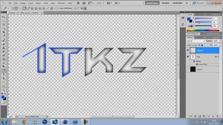Switch to the Channels tab

coord(199,37)
